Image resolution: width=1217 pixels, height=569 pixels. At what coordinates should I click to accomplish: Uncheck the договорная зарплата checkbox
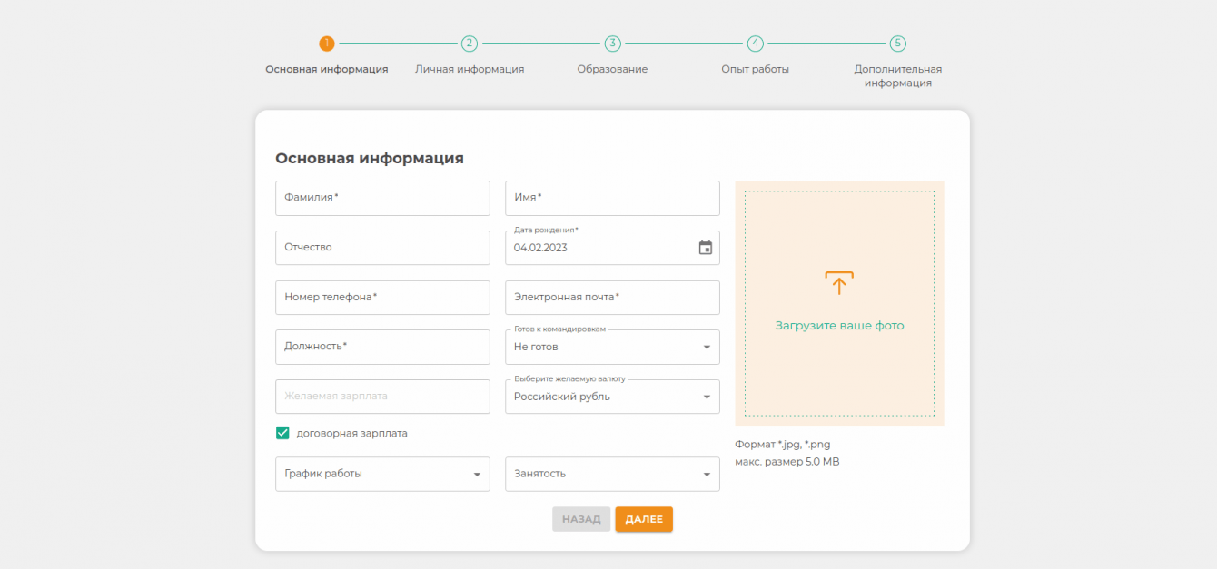282,433
